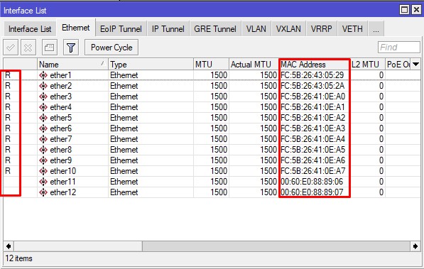Open the VETH tab
This screenshot has width=424, height=269.
352,29
